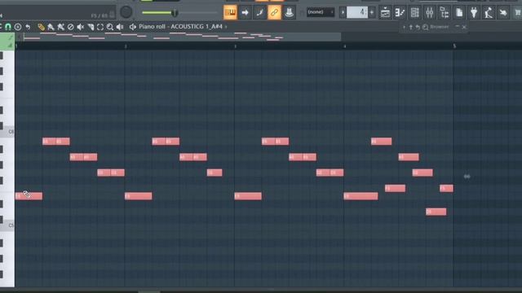Select the Playback speaker tool

point(120,27)
